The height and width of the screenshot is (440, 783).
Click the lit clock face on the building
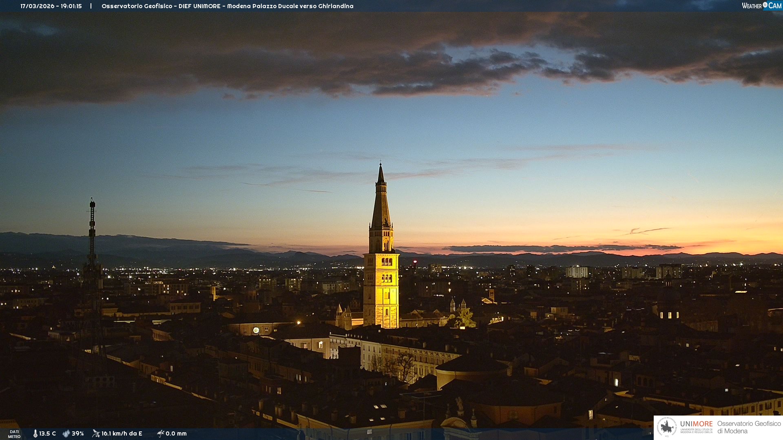pyautogui.click(x=256, y=330)
